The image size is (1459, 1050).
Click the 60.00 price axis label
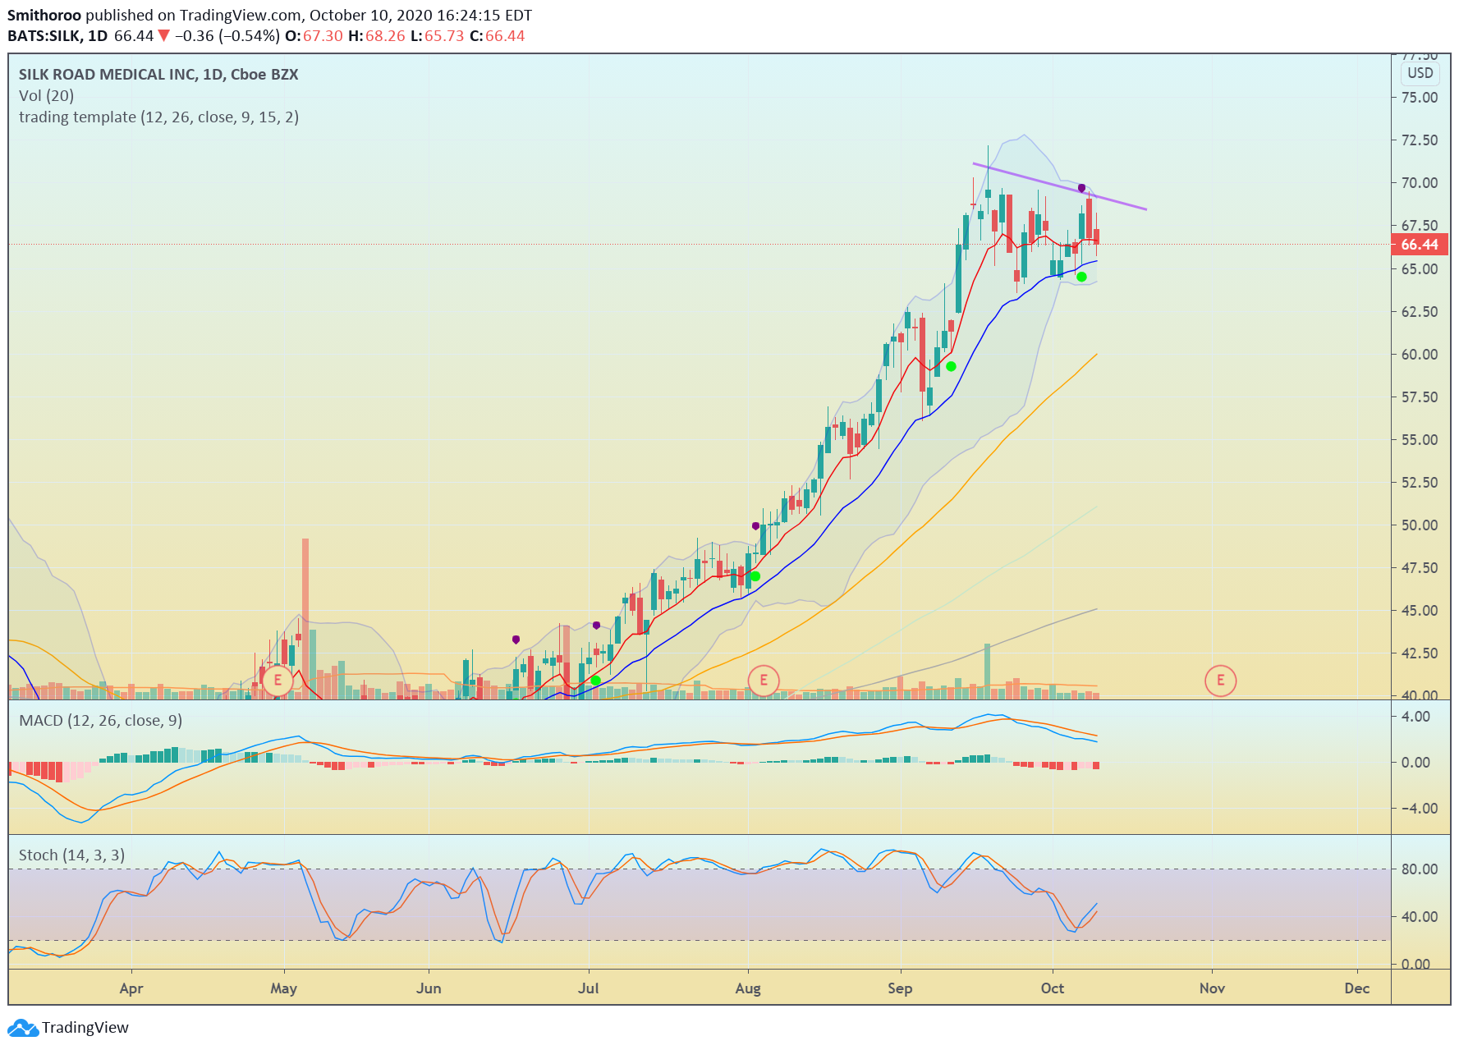[1420, 355]
